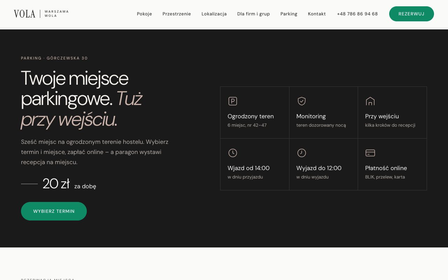The width and height of the screenshot is (448, 280).
Task: Click the parking P icon above Ogrodzony teren
Action: pyautogui.click(x=233, y=101)
